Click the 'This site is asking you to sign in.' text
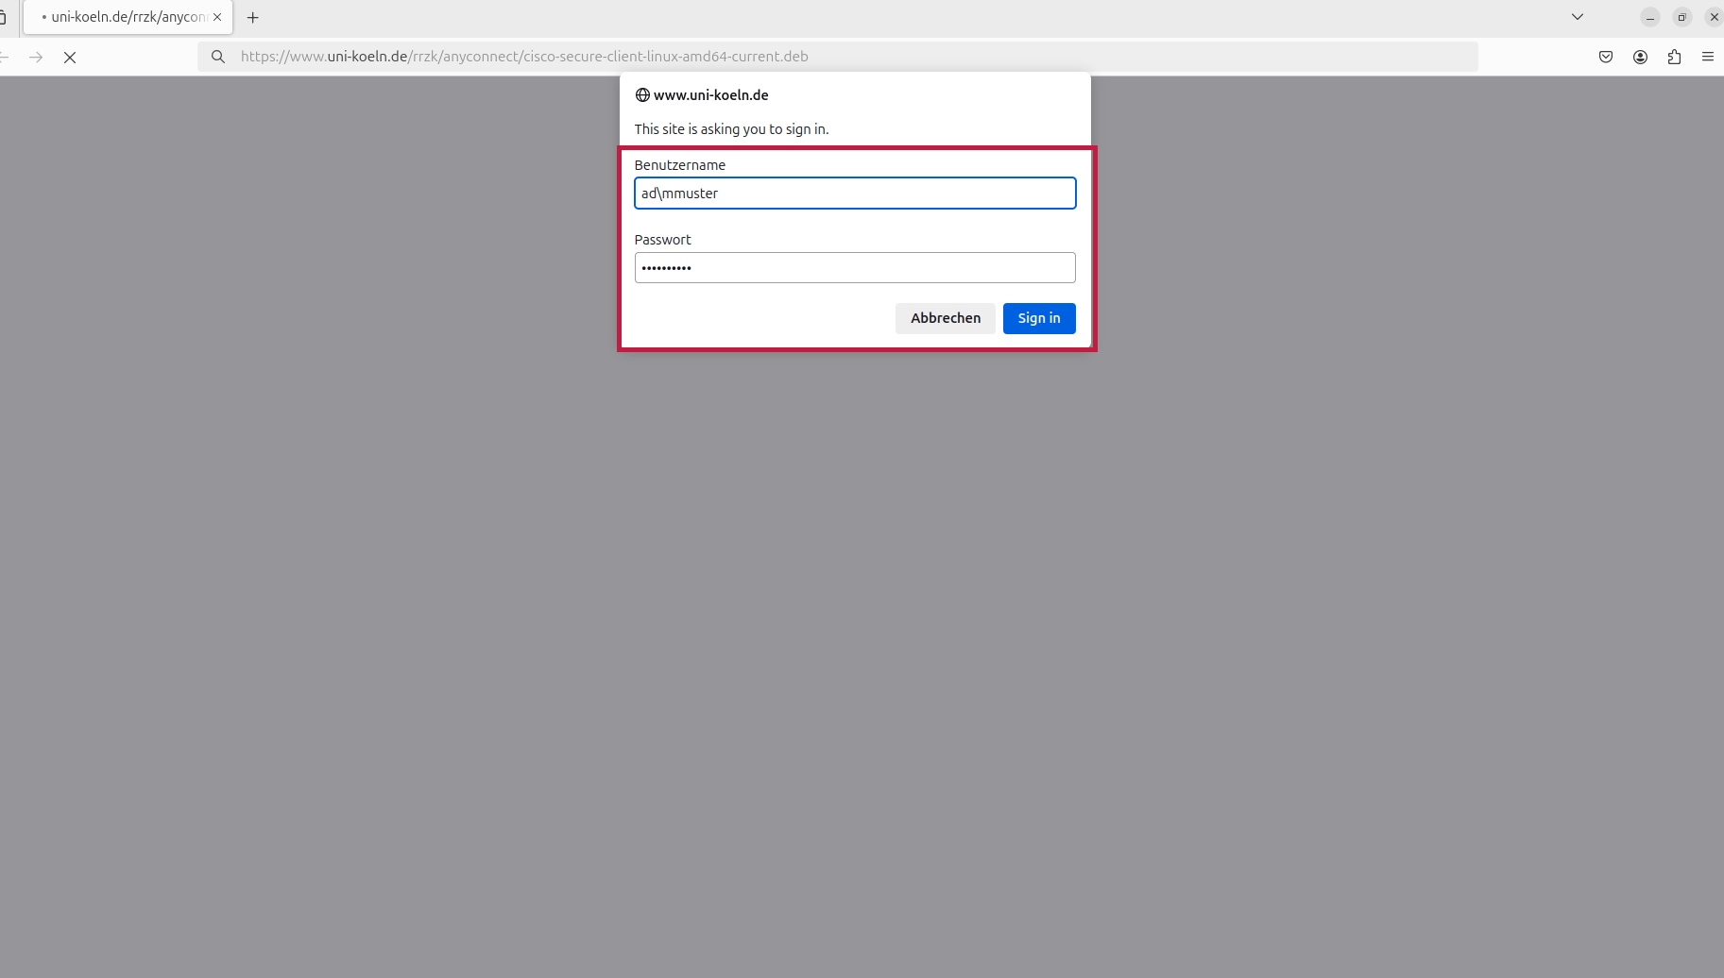The image size is (1724, 978). [731, 129]
